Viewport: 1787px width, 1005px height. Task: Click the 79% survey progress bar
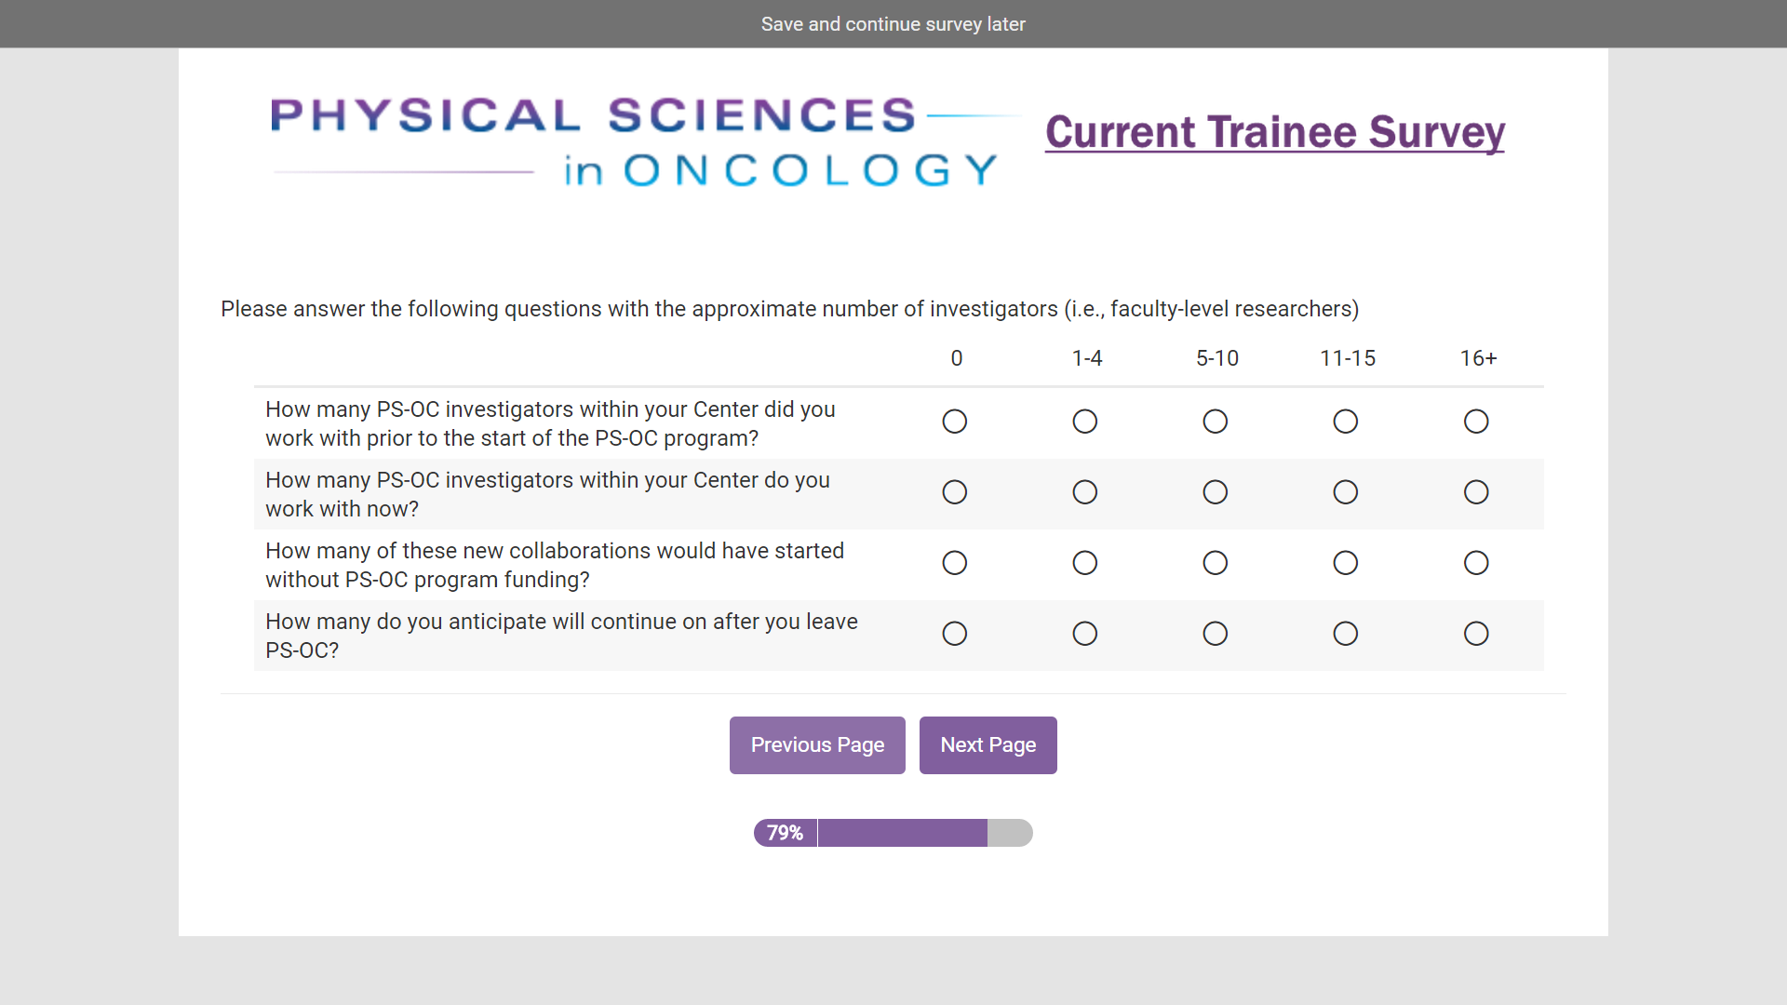coord(893,833)
